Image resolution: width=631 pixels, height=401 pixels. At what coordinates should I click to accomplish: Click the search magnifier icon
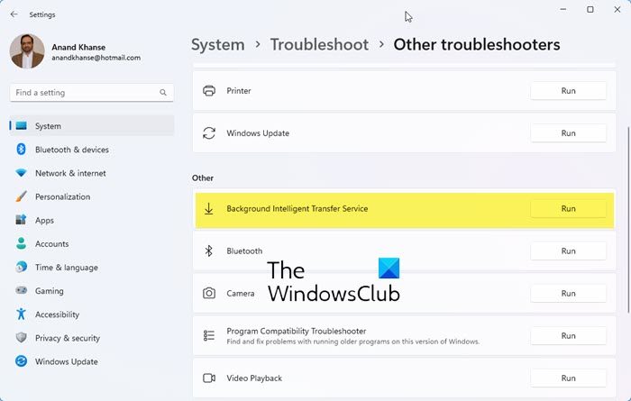[163, 93]
